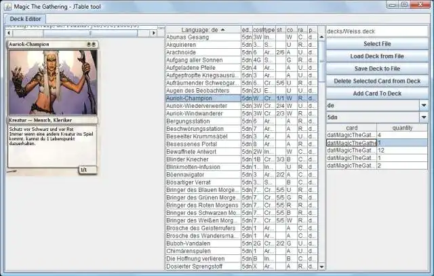
Task: Click the 'quantity' header in deck table
Action: pos(402,128)
